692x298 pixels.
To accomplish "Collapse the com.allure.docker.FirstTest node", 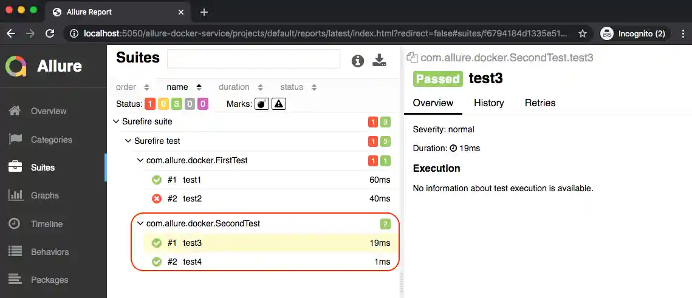I will (x=140, y=161).
